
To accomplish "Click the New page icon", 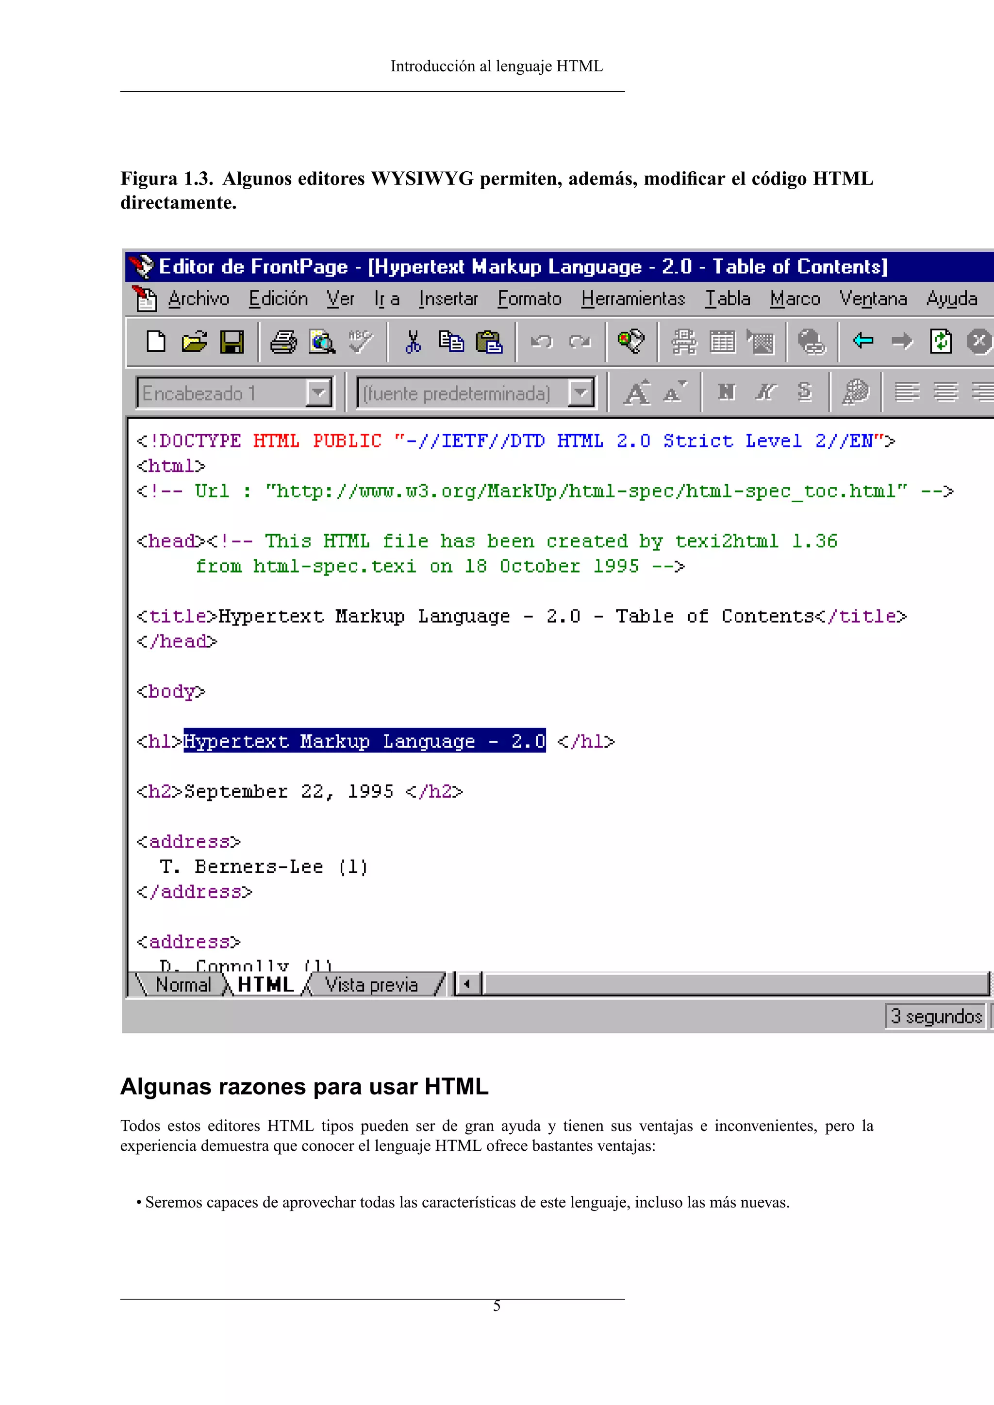I will point(156,341).
